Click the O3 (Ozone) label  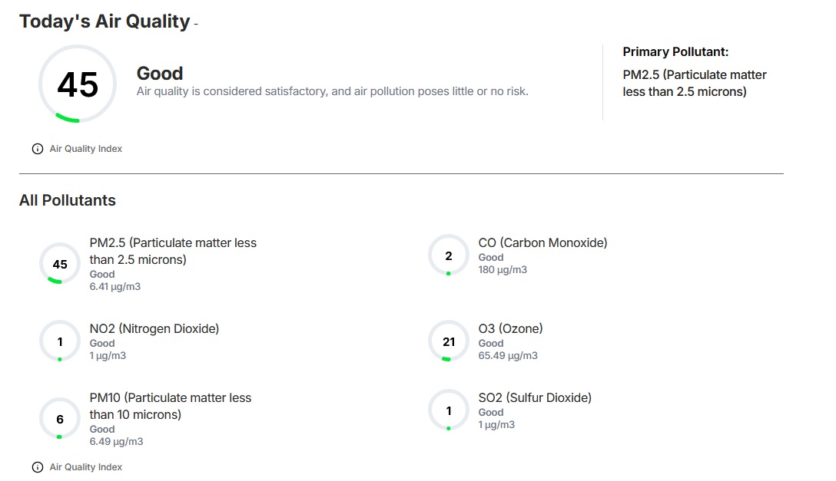[510, 329]
